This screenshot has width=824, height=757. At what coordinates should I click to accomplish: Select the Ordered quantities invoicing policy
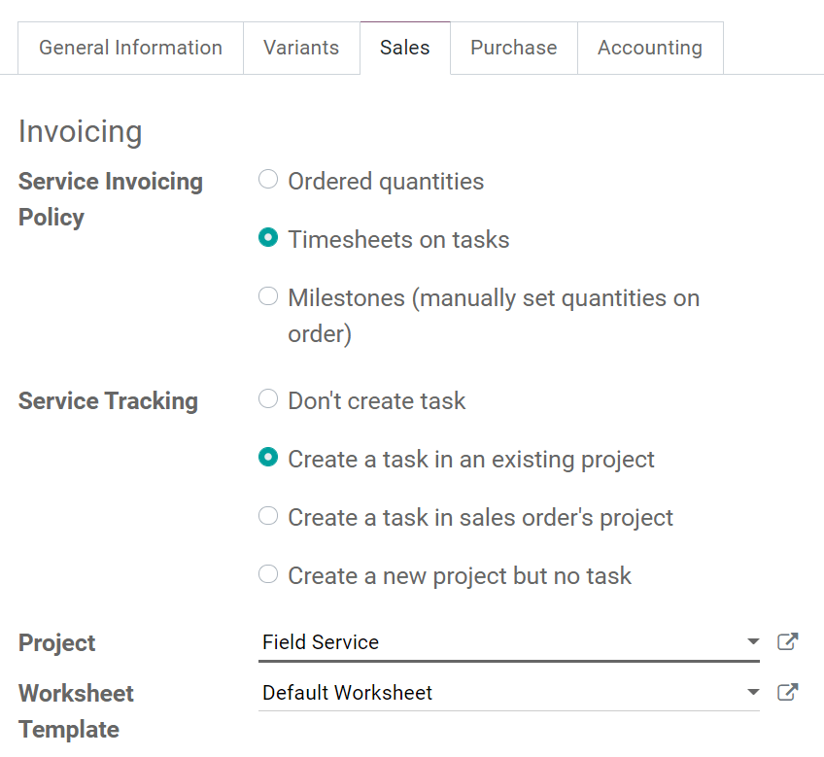268,179
